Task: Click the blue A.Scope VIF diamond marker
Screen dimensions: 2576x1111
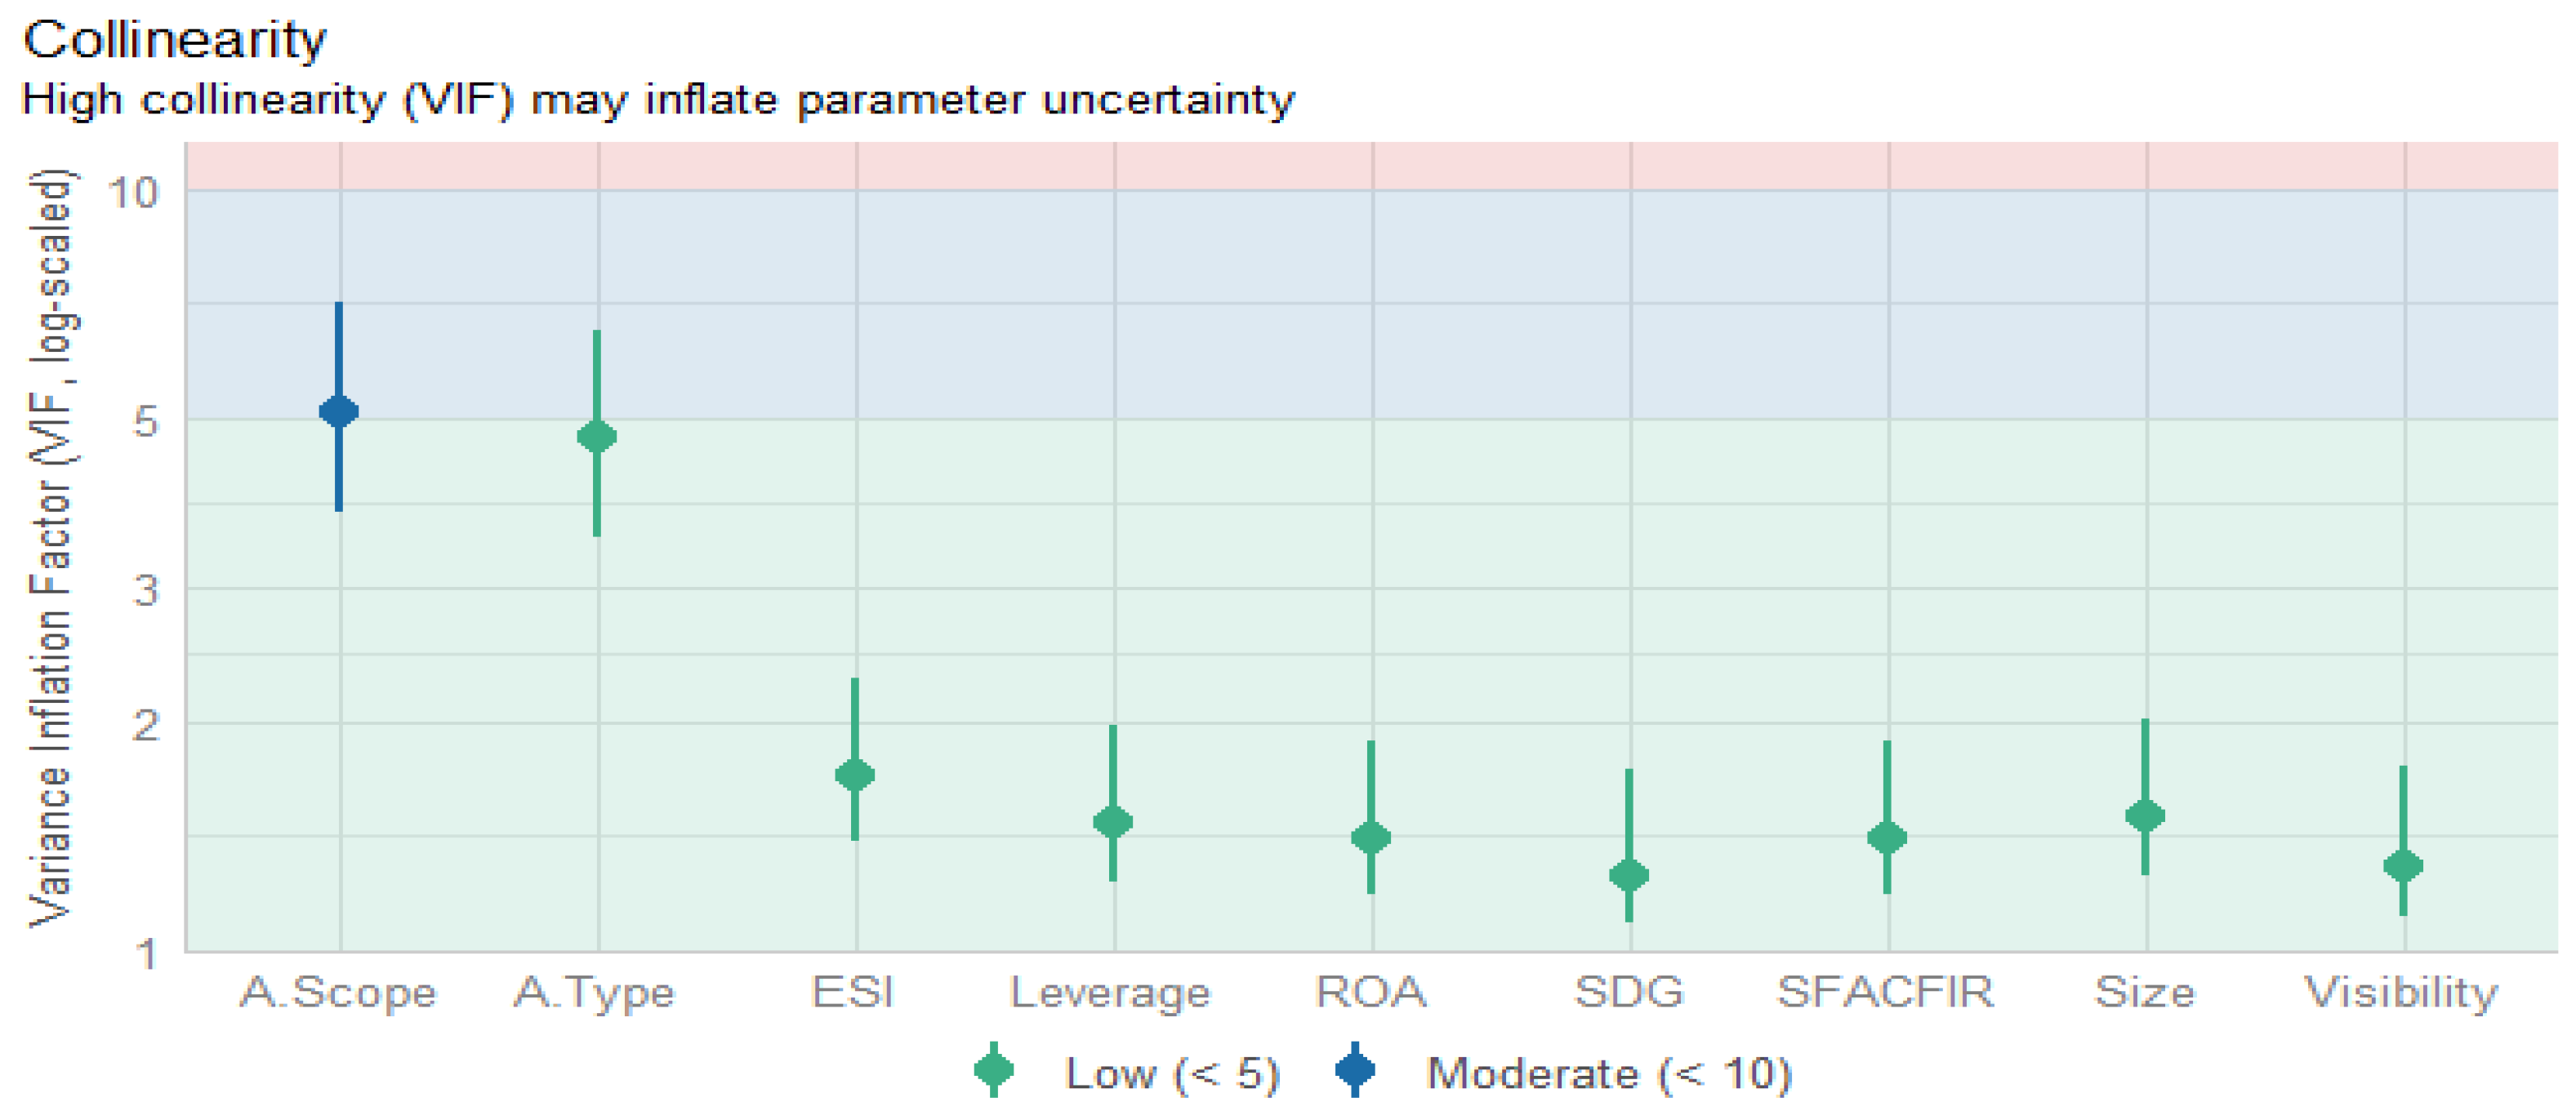Action: tap(339, 411)
